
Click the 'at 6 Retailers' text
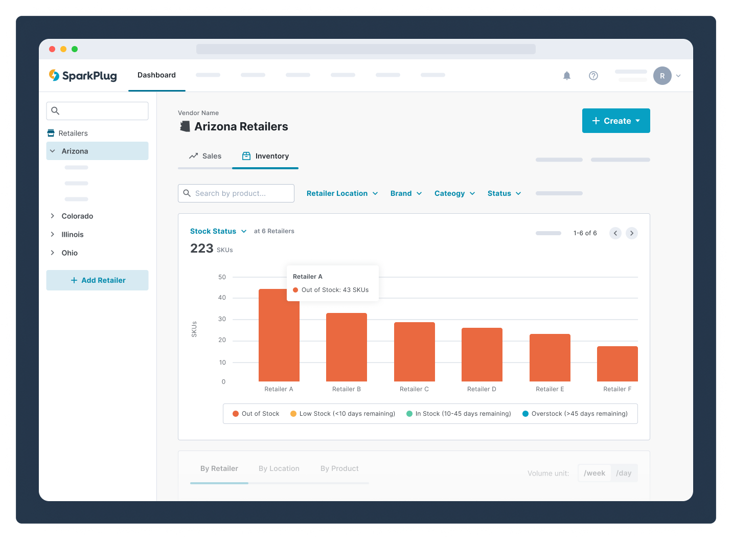click(274, 231)
